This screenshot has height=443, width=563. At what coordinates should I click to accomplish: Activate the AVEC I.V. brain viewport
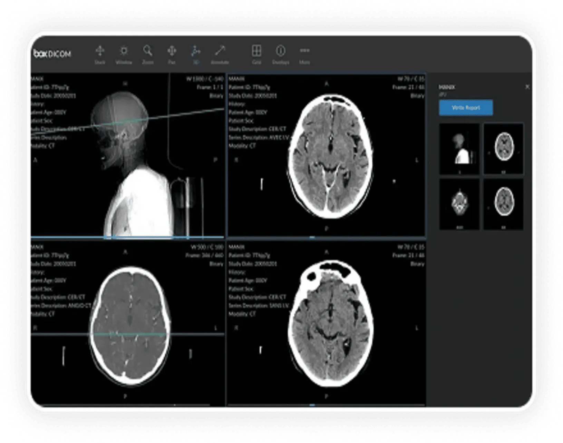[326, 155]
